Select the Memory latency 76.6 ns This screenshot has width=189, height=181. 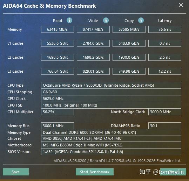165,29
